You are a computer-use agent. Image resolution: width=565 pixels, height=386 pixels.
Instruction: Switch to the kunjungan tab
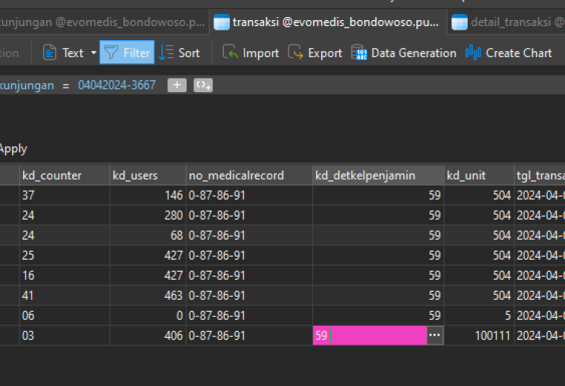[x=103, y=22]
